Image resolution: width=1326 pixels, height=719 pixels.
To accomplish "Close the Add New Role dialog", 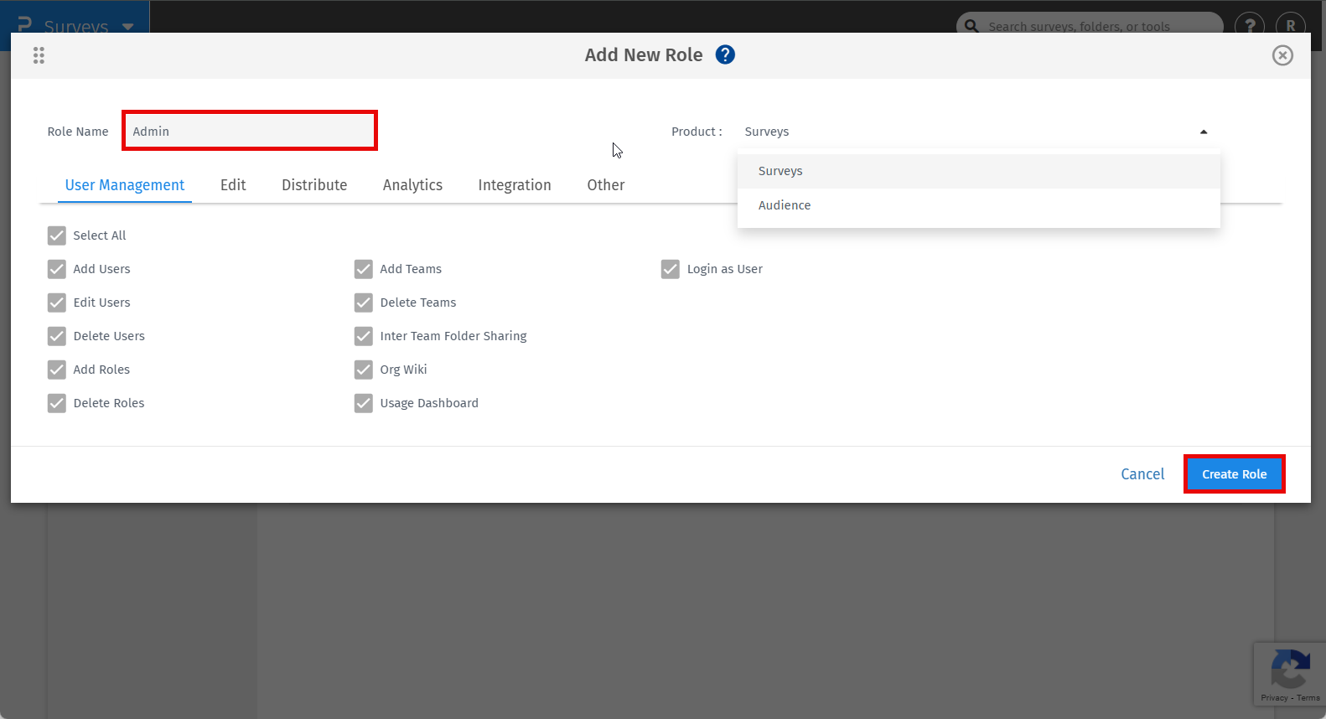I will [1282, 55].
